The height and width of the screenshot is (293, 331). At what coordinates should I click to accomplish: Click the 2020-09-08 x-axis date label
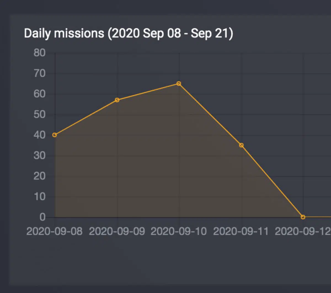click(x=54, y=232)
